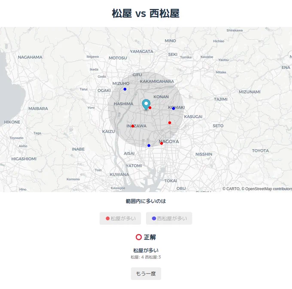This screenshot has height=289, width=292.
Task: Click the HIKONE map label
Action: pos(12,122)
